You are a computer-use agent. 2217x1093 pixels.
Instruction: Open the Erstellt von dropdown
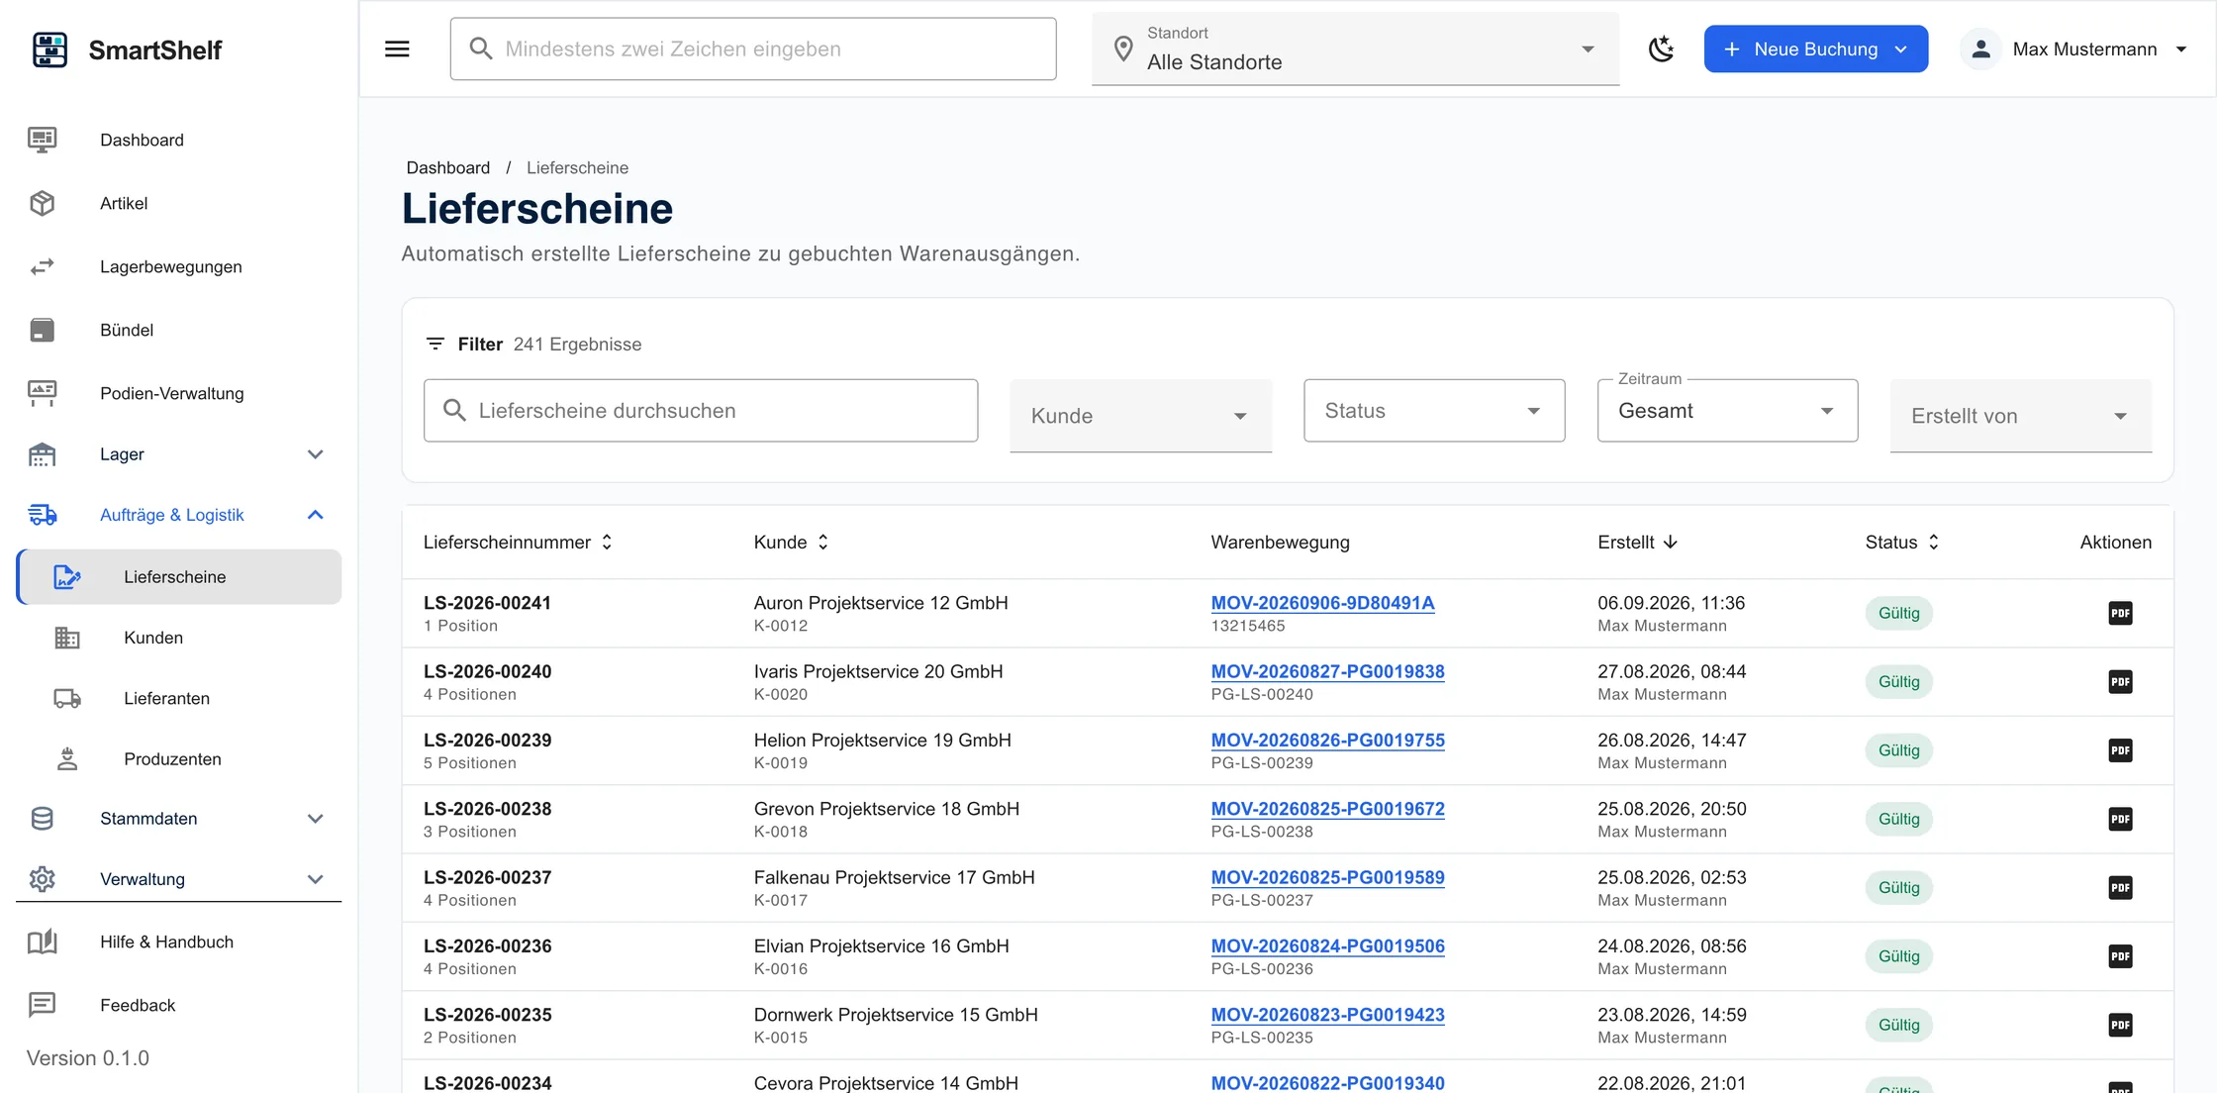pyautogui.click(x=2021, y=416)
